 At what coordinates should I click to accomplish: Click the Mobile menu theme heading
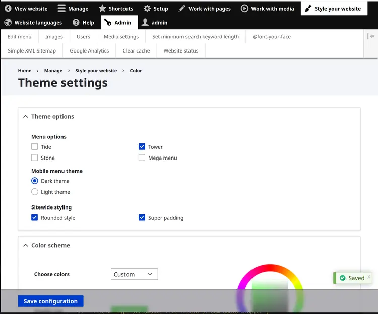pos(57,171)
